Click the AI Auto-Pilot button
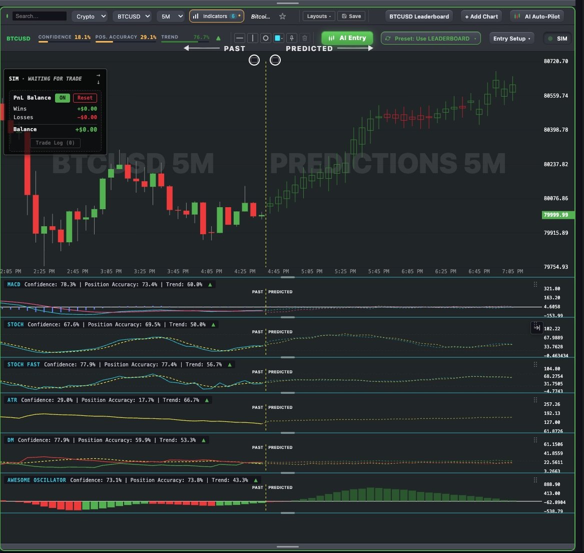Image resolution: width=584 pixels, height=553 pixels. pos(536,17)
